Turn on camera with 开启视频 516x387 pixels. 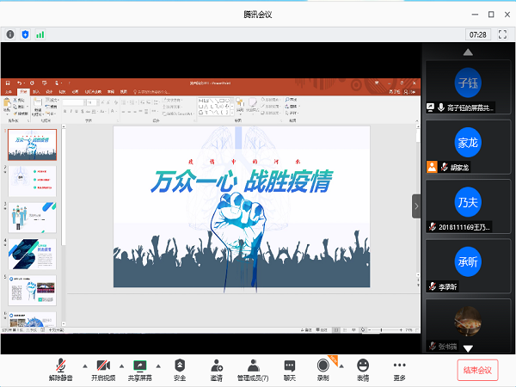point(103,370)
